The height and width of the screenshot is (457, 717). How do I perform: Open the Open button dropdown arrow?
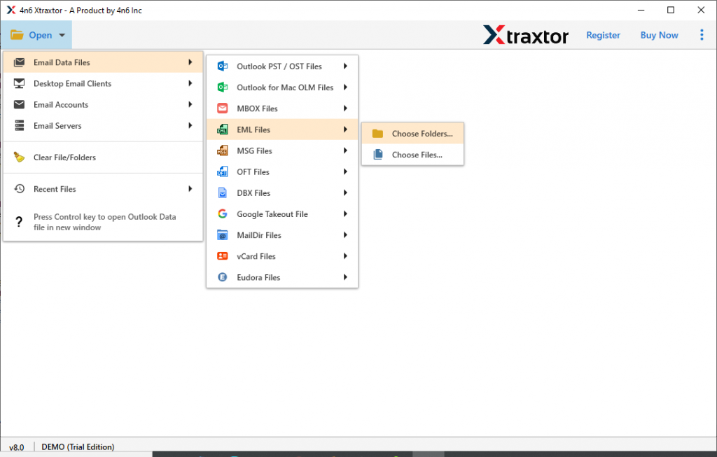point(62,34)
